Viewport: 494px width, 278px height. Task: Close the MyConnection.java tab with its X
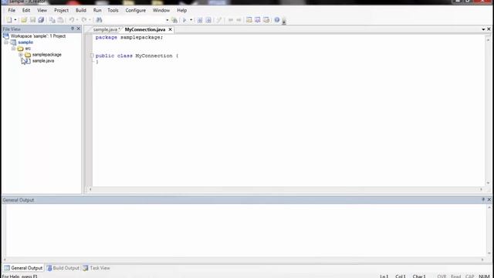(x=170, y=29)
